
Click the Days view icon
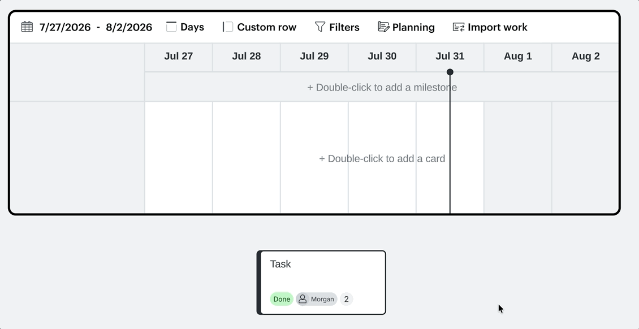171,27
